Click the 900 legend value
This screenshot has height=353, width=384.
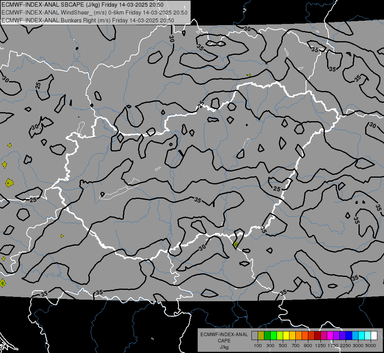pos(308,346)
